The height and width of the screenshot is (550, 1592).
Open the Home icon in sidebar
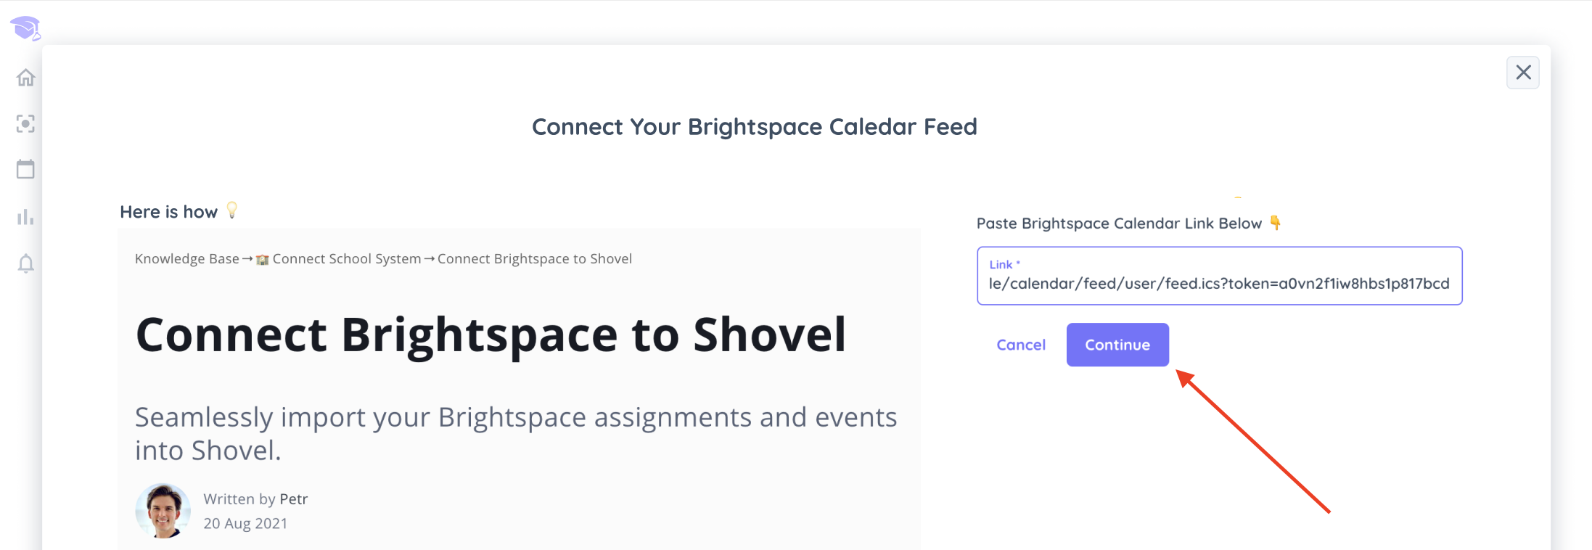click(x=25, y=78)
